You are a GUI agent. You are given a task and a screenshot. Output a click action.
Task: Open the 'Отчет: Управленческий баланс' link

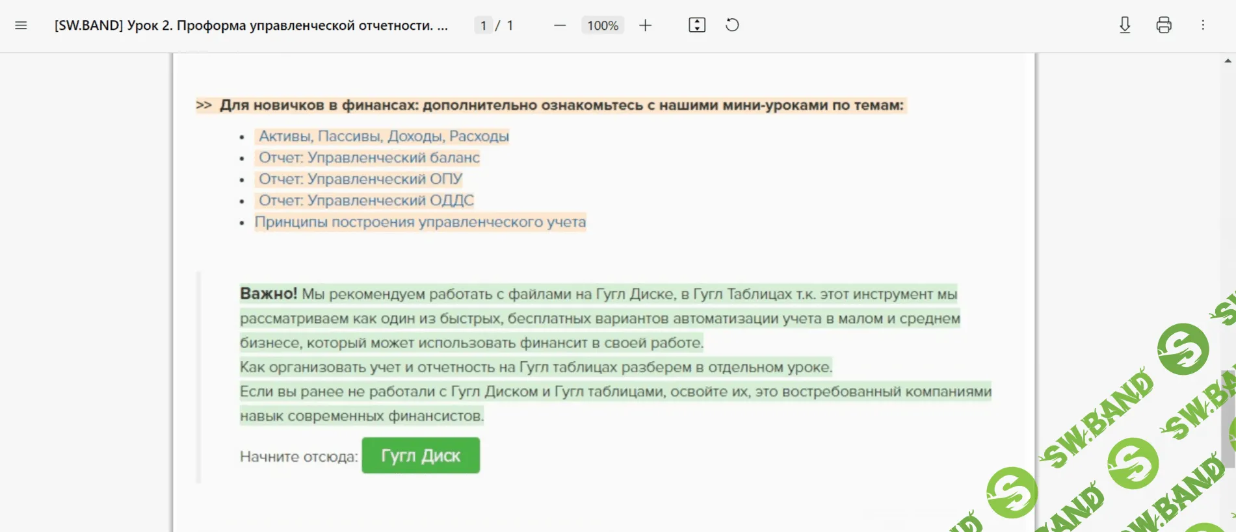point(369,158)
